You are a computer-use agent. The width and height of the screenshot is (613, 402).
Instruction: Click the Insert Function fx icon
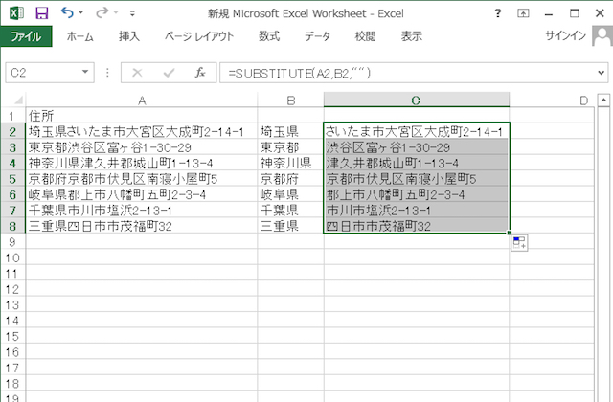(x=199, y=73)
